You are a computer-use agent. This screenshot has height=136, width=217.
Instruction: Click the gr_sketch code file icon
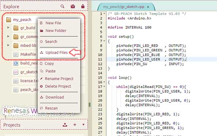pyautogui.click(x=16, y=72)
